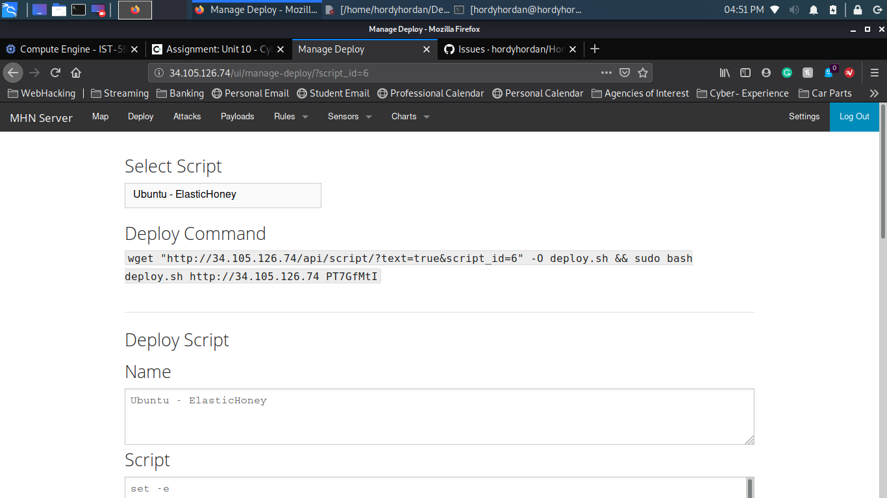
Task: Open the Attacks page
Action: (x=187, y=117)
